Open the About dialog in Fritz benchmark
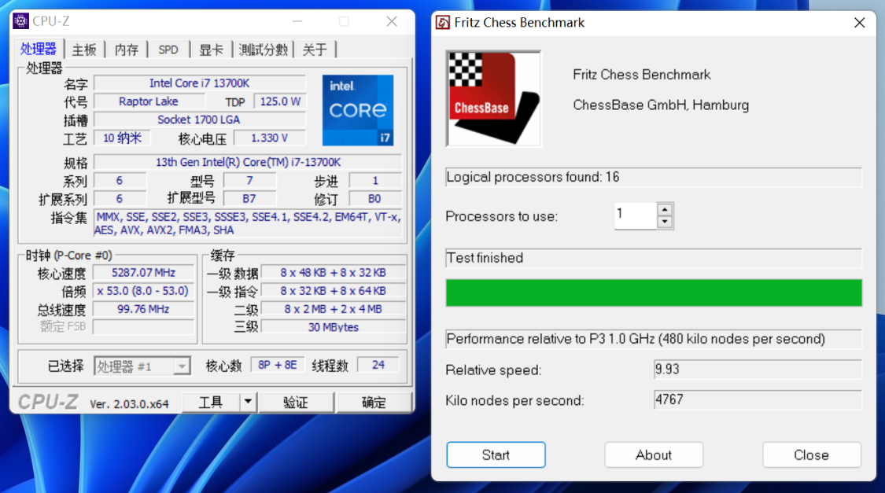Screen dimensions: 885x493 [654, 454]
